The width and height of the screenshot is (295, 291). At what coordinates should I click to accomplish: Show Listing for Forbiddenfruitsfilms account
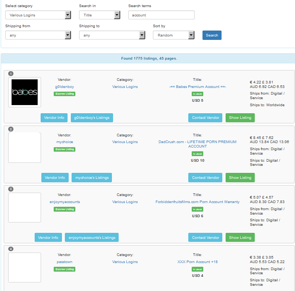[240, 238]
